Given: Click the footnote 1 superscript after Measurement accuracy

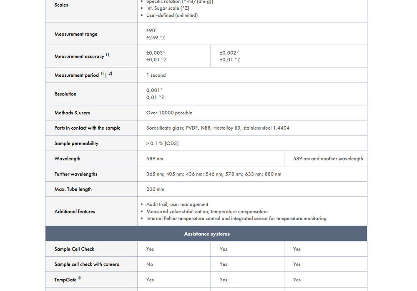Looking at the screenshot, I should tap(107, 55).
